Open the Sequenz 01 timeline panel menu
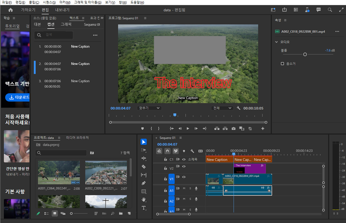Screen dimensions: 346x223 (x=180, y=138)
